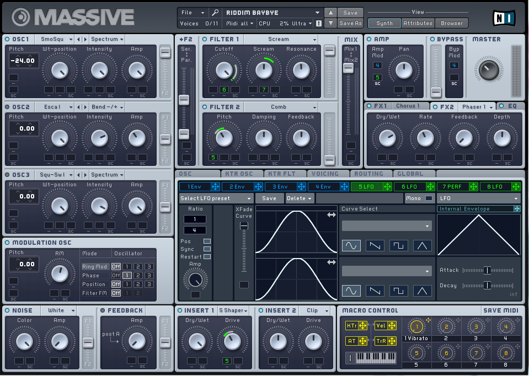Open RIDDIM BAYBYE preset name dropdown
Viewport: 529px width, 376px height.
click(272, 13)
